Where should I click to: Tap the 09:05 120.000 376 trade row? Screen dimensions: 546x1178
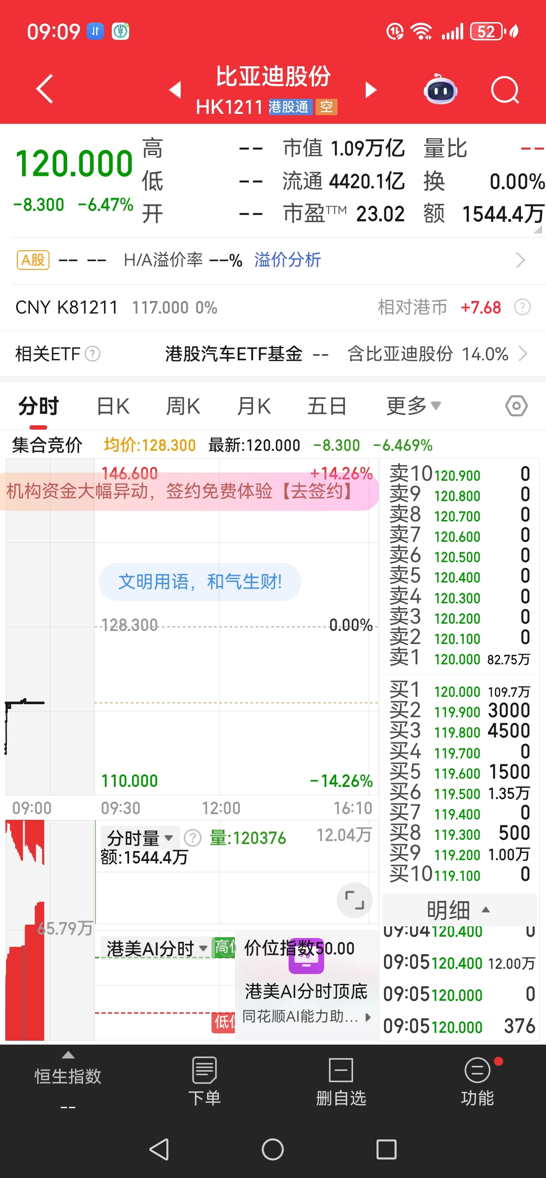coord(459,1026)
